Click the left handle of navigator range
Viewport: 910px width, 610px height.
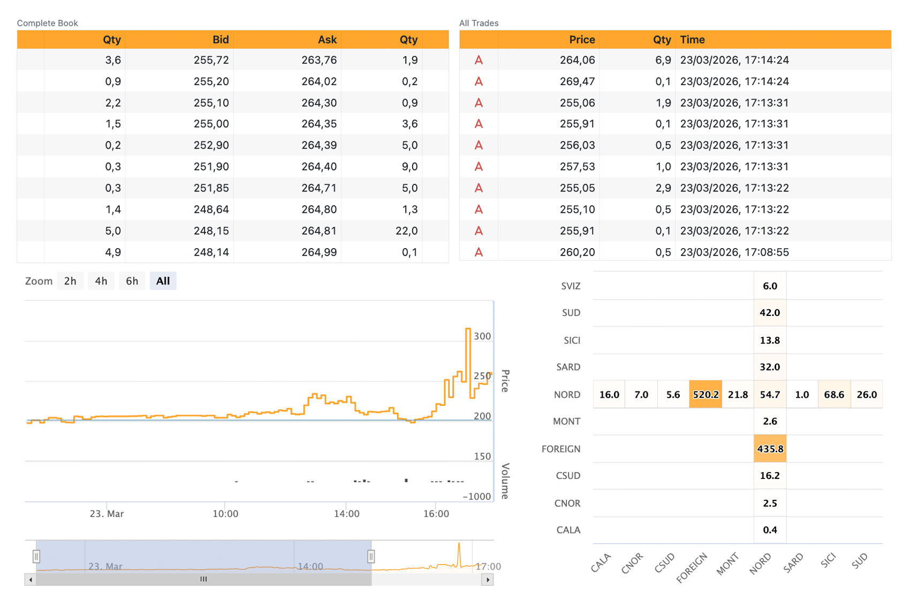coord(36,557)
